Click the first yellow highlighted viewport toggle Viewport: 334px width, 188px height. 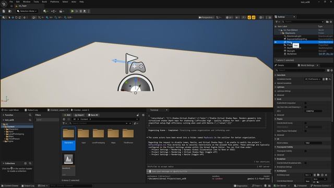249,17
